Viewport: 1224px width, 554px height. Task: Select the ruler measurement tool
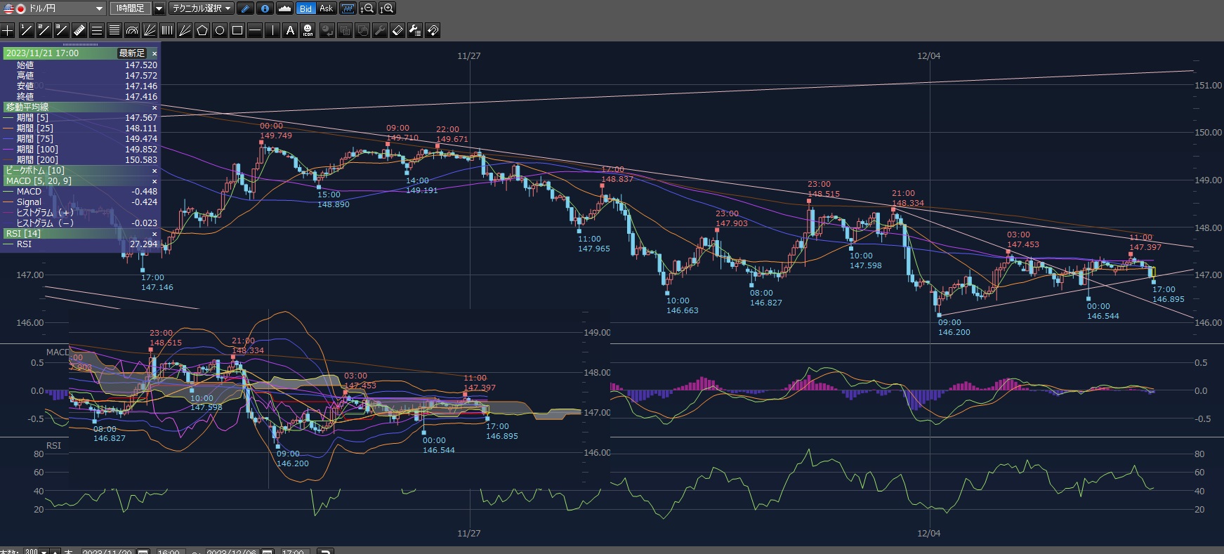coord(79,30)
